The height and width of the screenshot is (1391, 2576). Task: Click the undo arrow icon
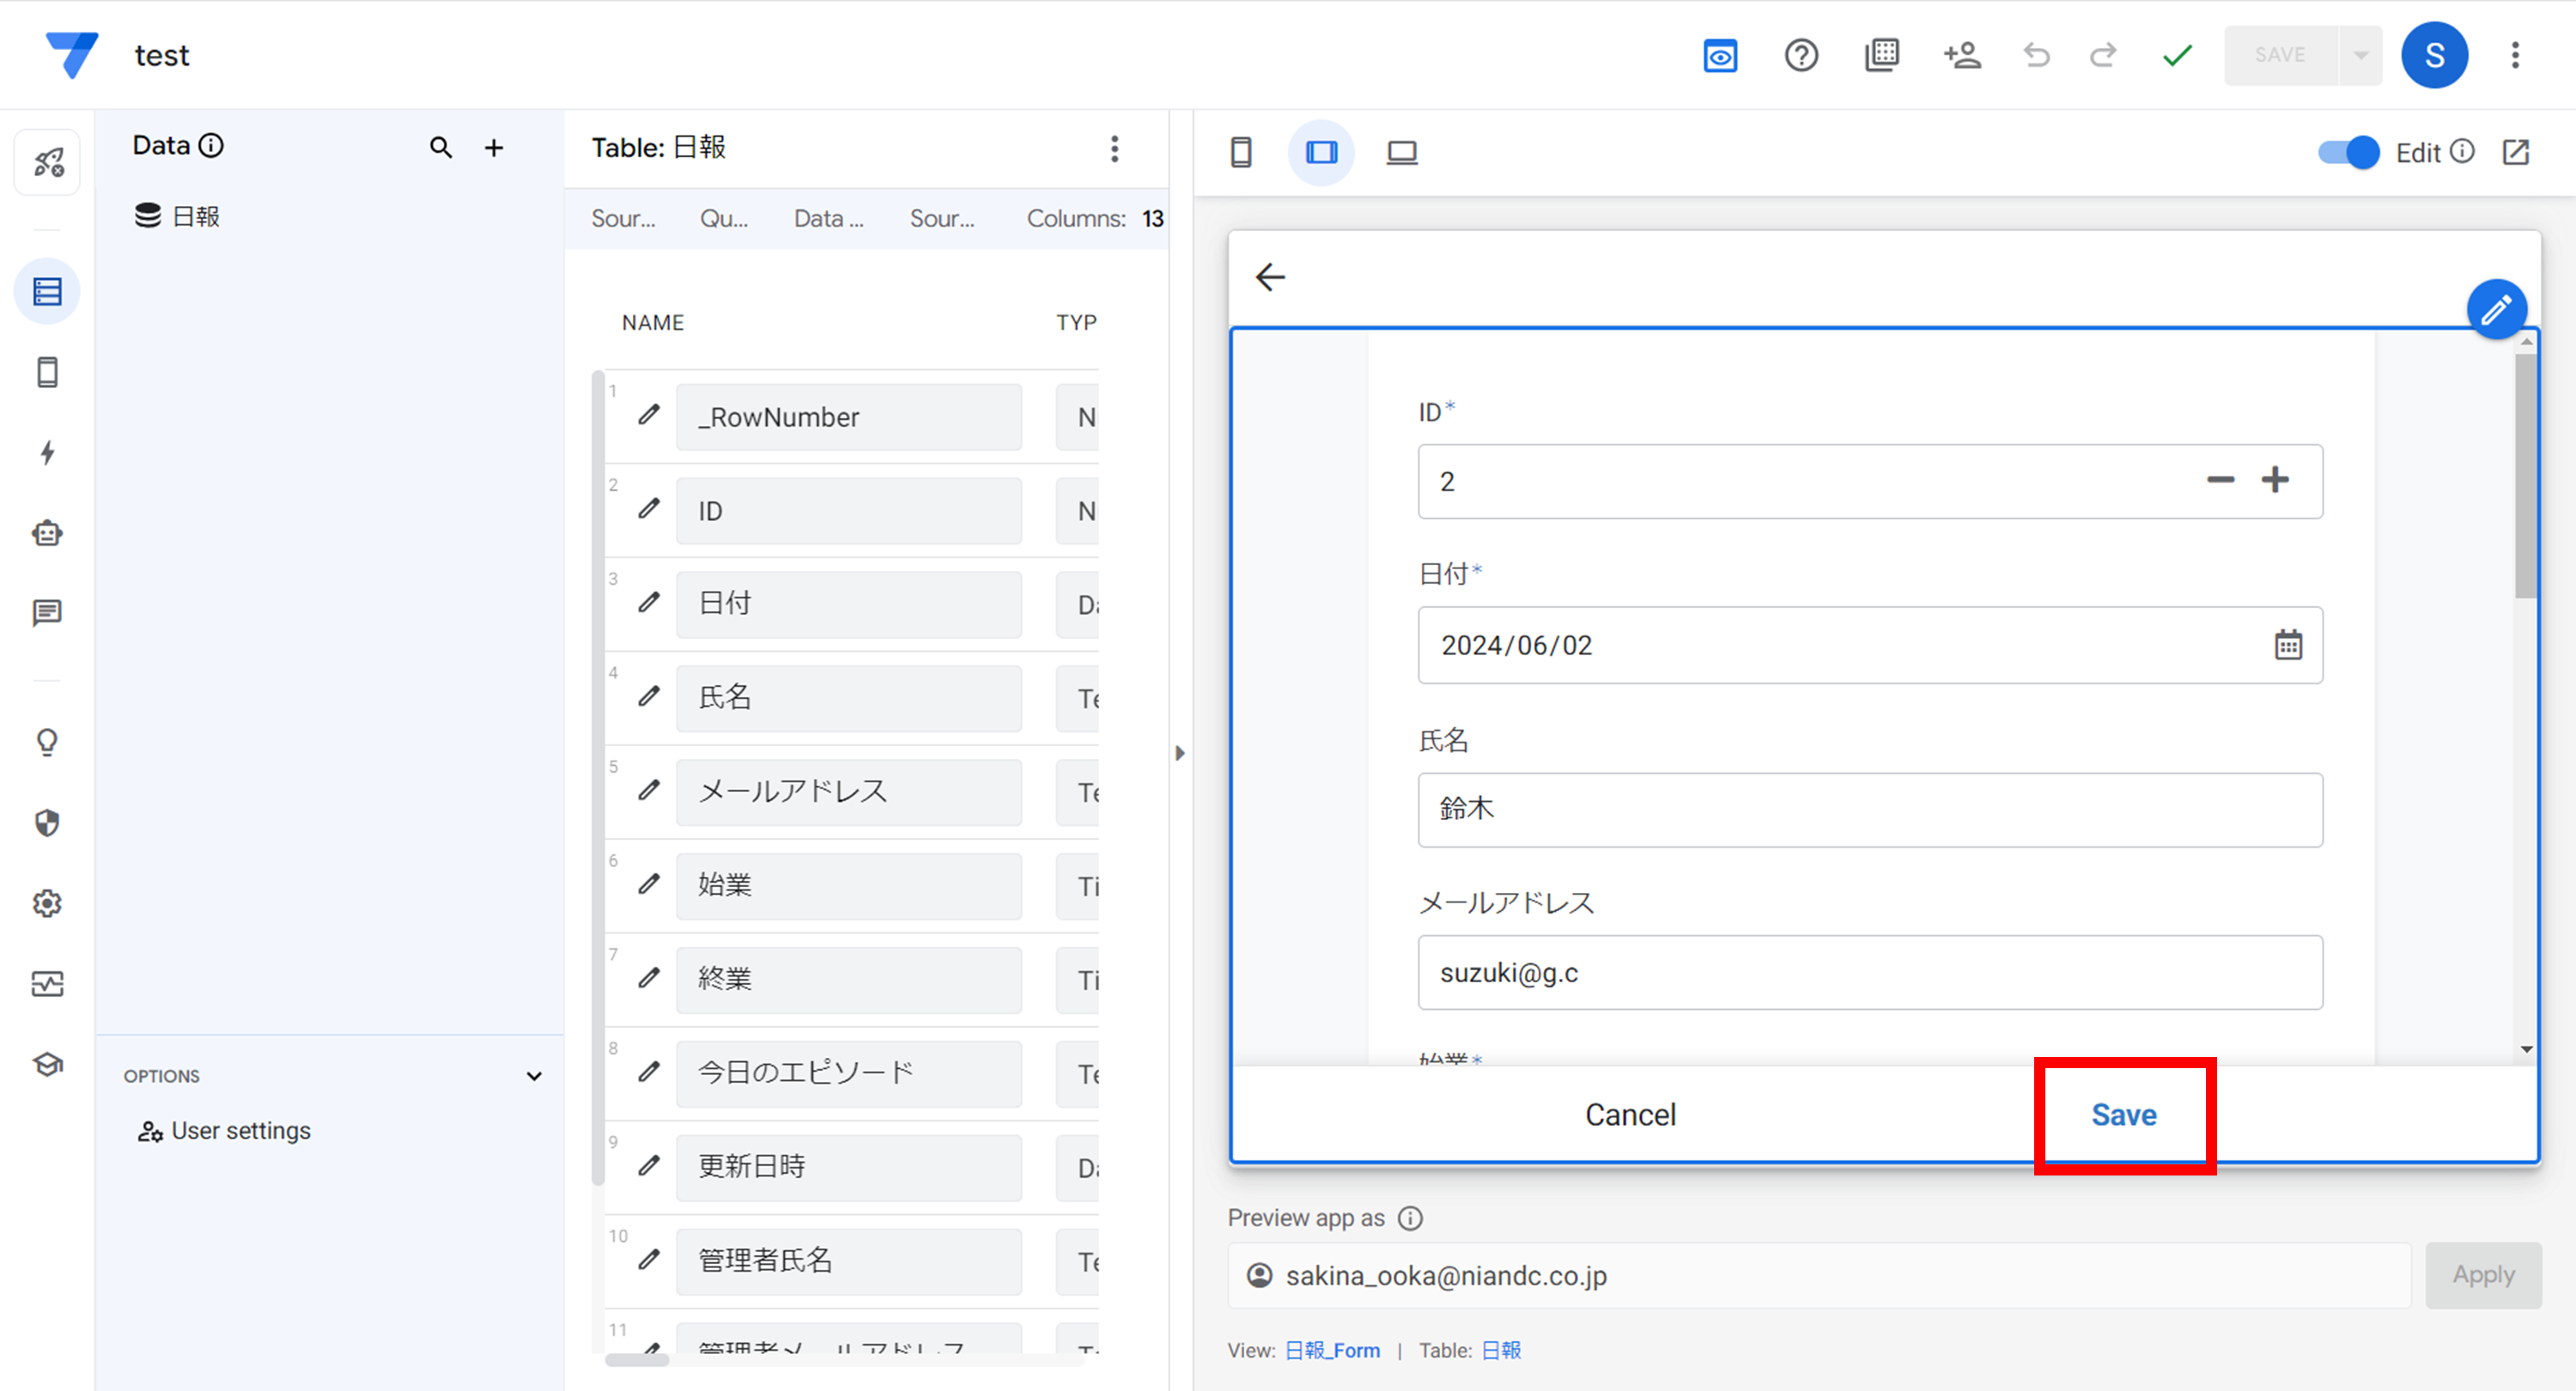coord(2036,55)
